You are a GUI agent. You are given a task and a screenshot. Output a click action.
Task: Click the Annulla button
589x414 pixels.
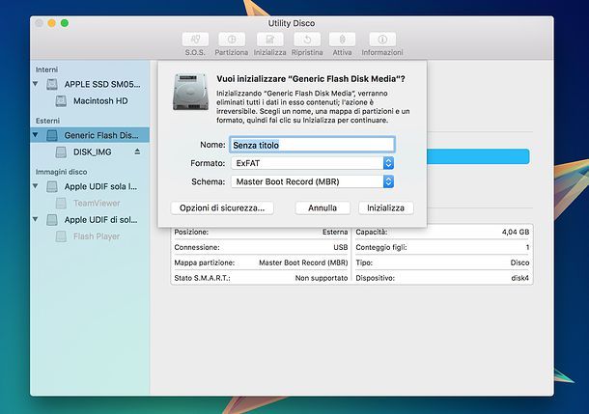[x=323, y=207]
